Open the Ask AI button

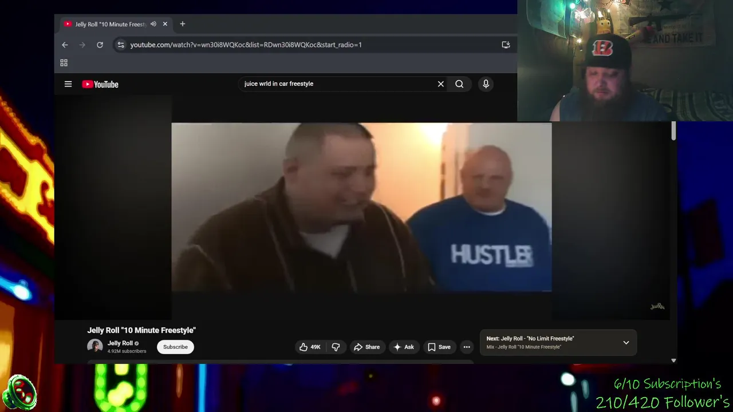coord(404,347)
